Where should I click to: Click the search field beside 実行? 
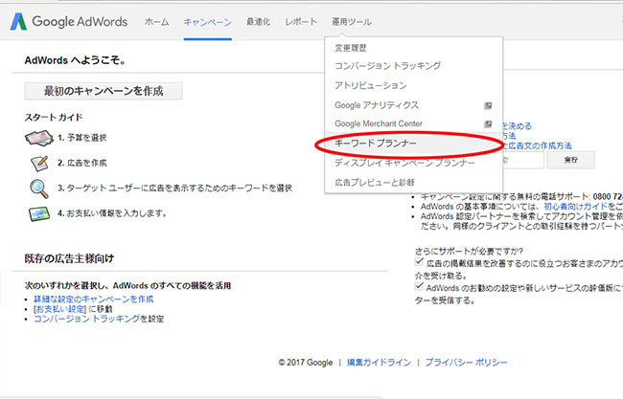click(523, 160)
